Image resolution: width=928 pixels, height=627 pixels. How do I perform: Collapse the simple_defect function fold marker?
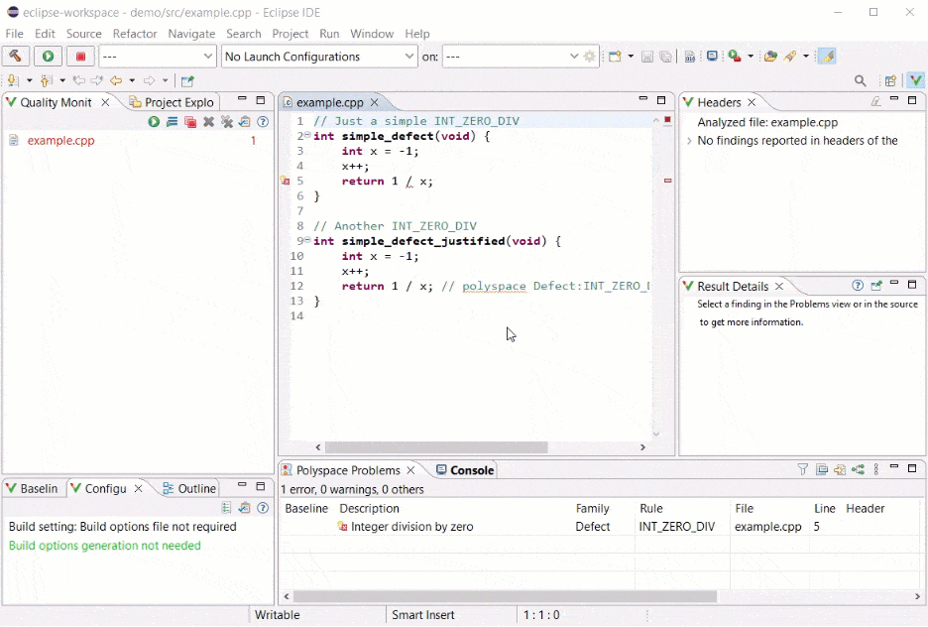[x=307, y=136]
